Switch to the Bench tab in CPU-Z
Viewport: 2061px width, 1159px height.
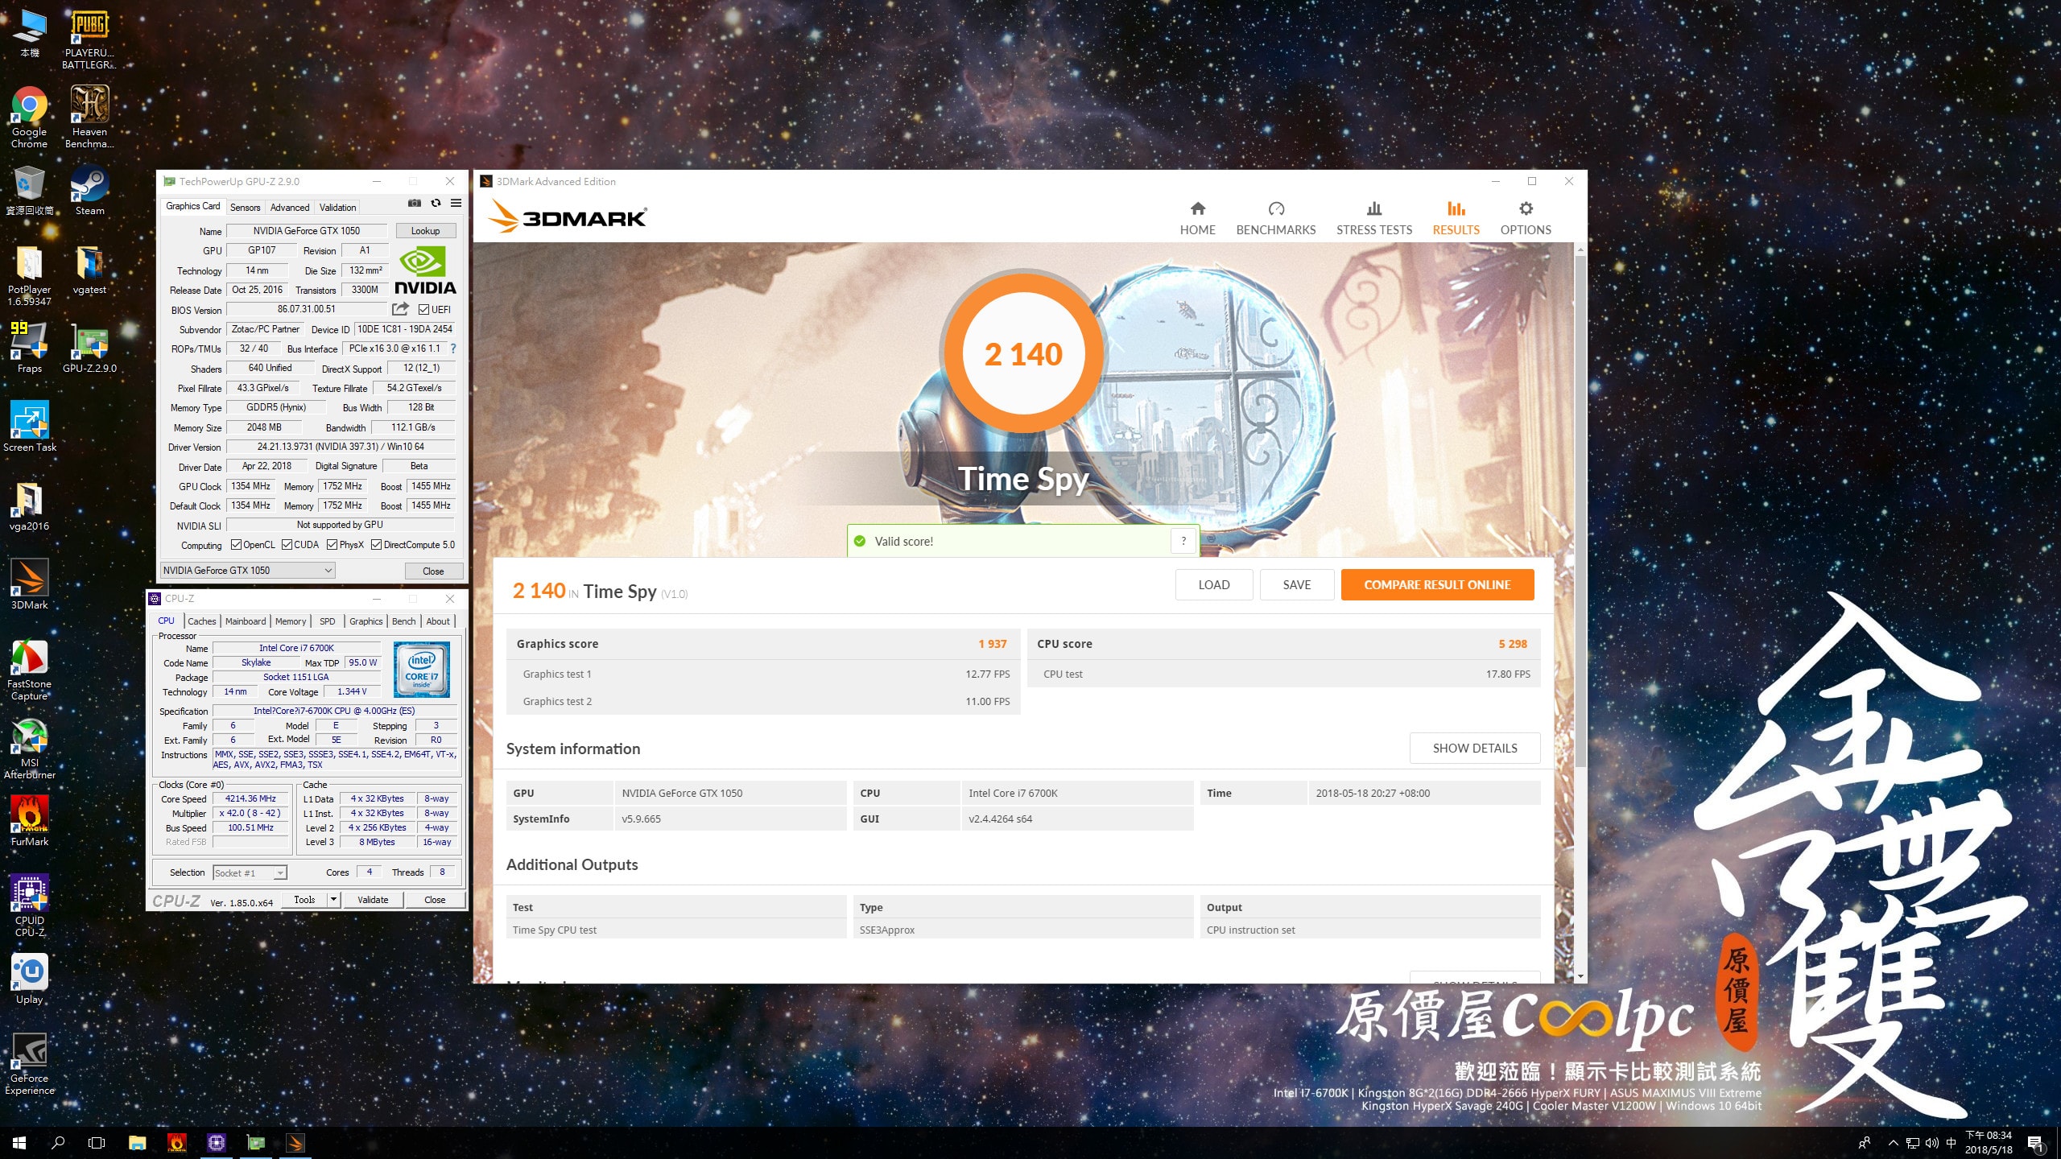pyautogui.click(x=404, y=621)
